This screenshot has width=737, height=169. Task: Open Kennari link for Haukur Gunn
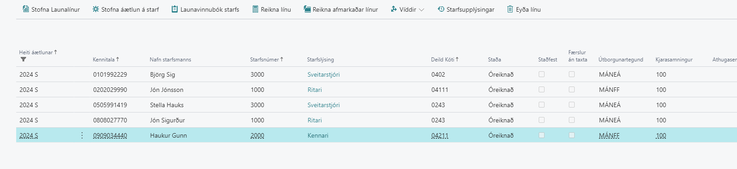tap(318, 135)
